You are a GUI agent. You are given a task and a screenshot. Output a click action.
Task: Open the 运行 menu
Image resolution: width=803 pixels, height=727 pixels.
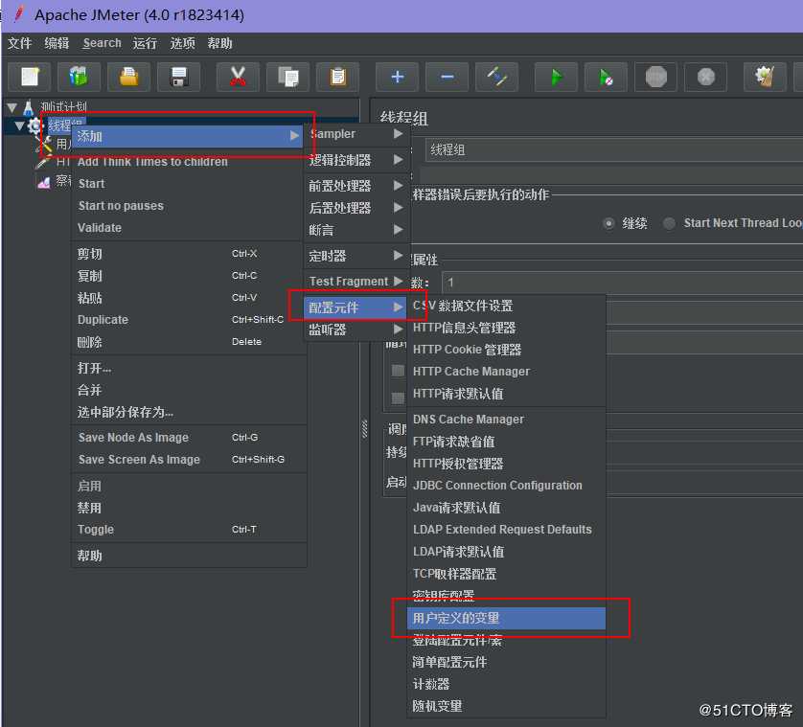[145, 43]
